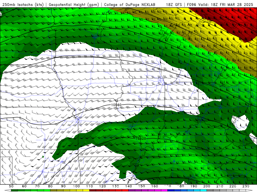Click the 150 value on the color scale

(x=142, y=186)
